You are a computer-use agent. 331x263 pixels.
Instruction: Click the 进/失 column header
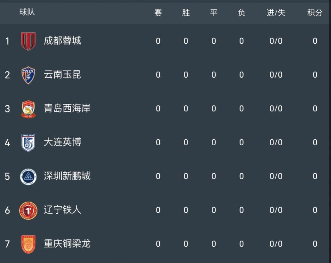(276, 13)
